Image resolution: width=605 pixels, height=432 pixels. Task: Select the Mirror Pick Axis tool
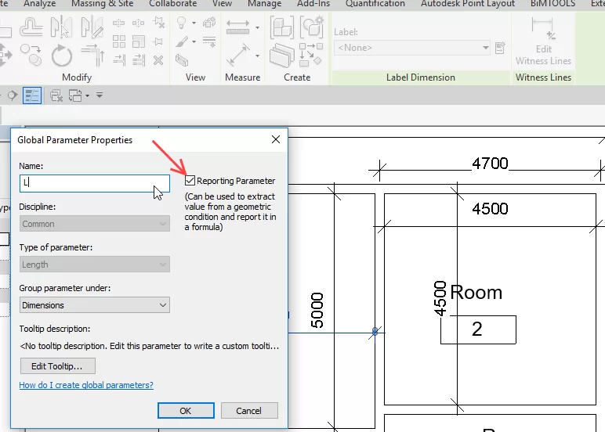coord(62,28)
